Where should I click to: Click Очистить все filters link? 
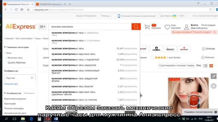[x=11, y=84]
